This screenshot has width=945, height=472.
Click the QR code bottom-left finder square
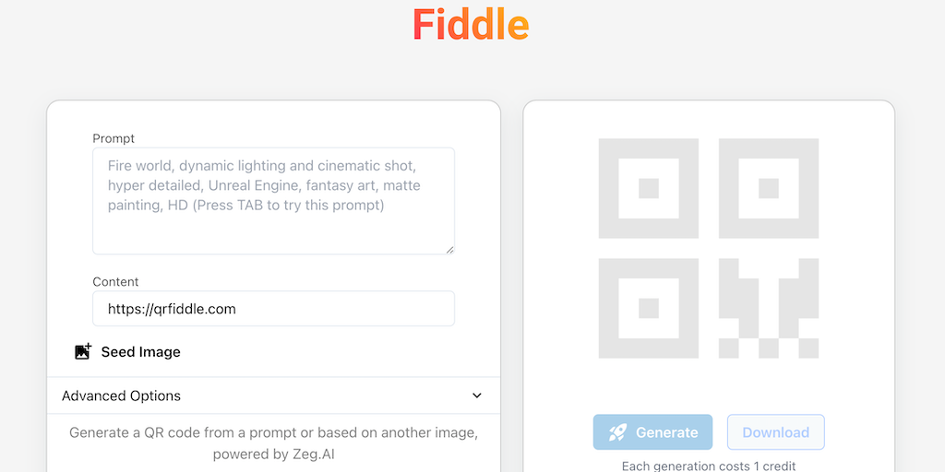tap(648, 308)
